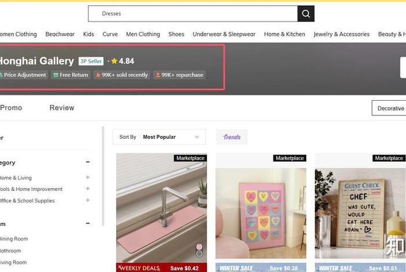
Task: Click the search magnifier button
Action: (x=306, y=14)
